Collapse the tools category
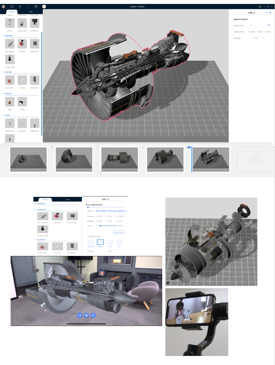This screenshot has width=275, height=365. (x=4, y=115)
